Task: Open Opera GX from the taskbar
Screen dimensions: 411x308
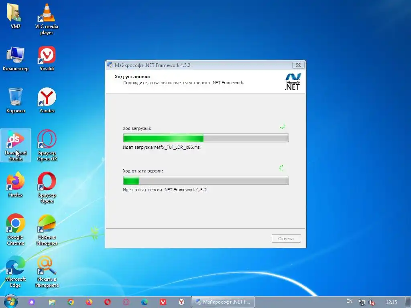Action: [126, 302]
